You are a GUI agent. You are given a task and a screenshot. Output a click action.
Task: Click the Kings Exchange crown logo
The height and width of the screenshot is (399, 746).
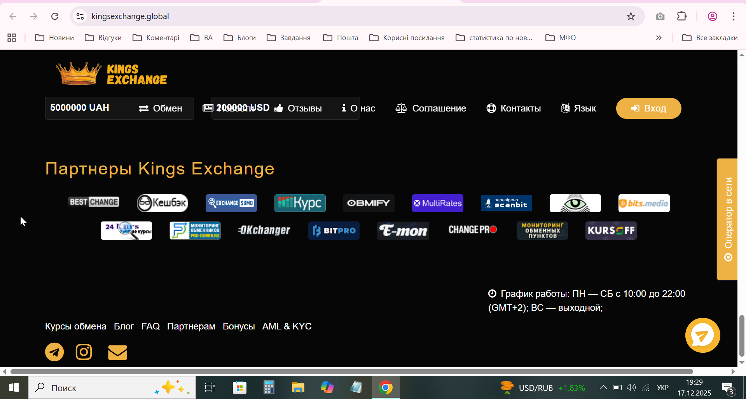pos(112,73)
